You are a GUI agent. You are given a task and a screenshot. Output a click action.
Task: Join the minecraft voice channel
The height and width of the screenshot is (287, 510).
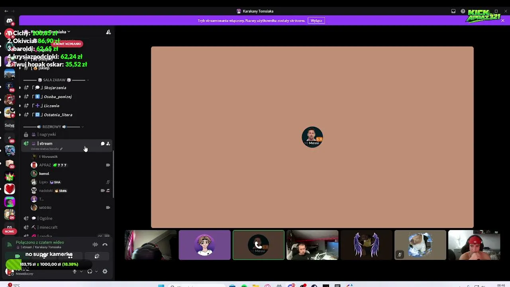point(67,227)
